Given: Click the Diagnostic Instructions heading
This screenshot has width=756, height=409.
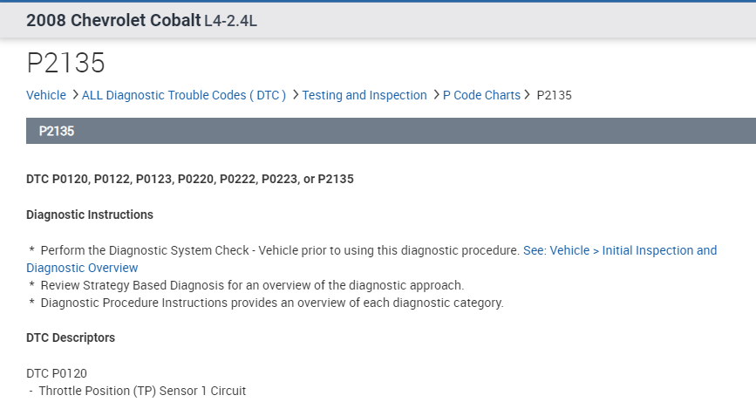Looking at the screenshot, I should tap(90, 215).
